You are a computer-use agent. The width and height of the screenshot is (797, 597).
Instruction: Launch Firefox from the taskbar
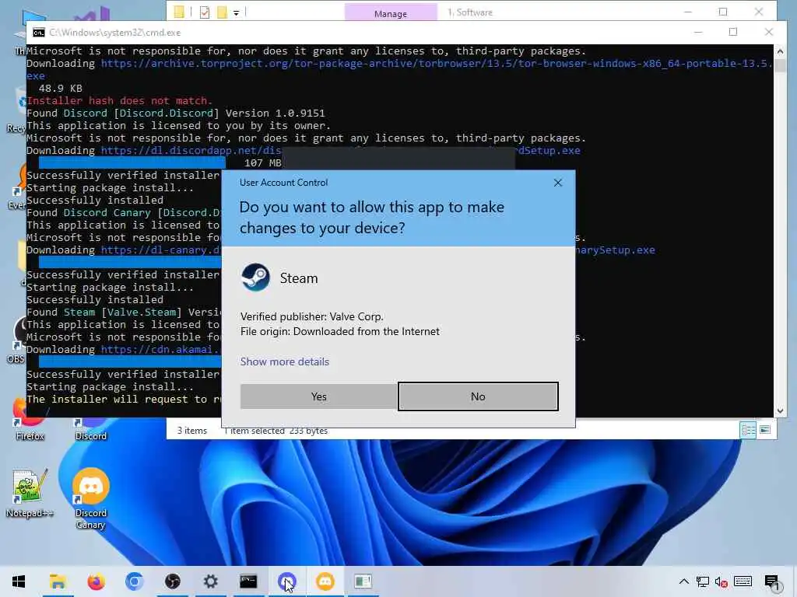pyautogui.click(x=96, y=581)
